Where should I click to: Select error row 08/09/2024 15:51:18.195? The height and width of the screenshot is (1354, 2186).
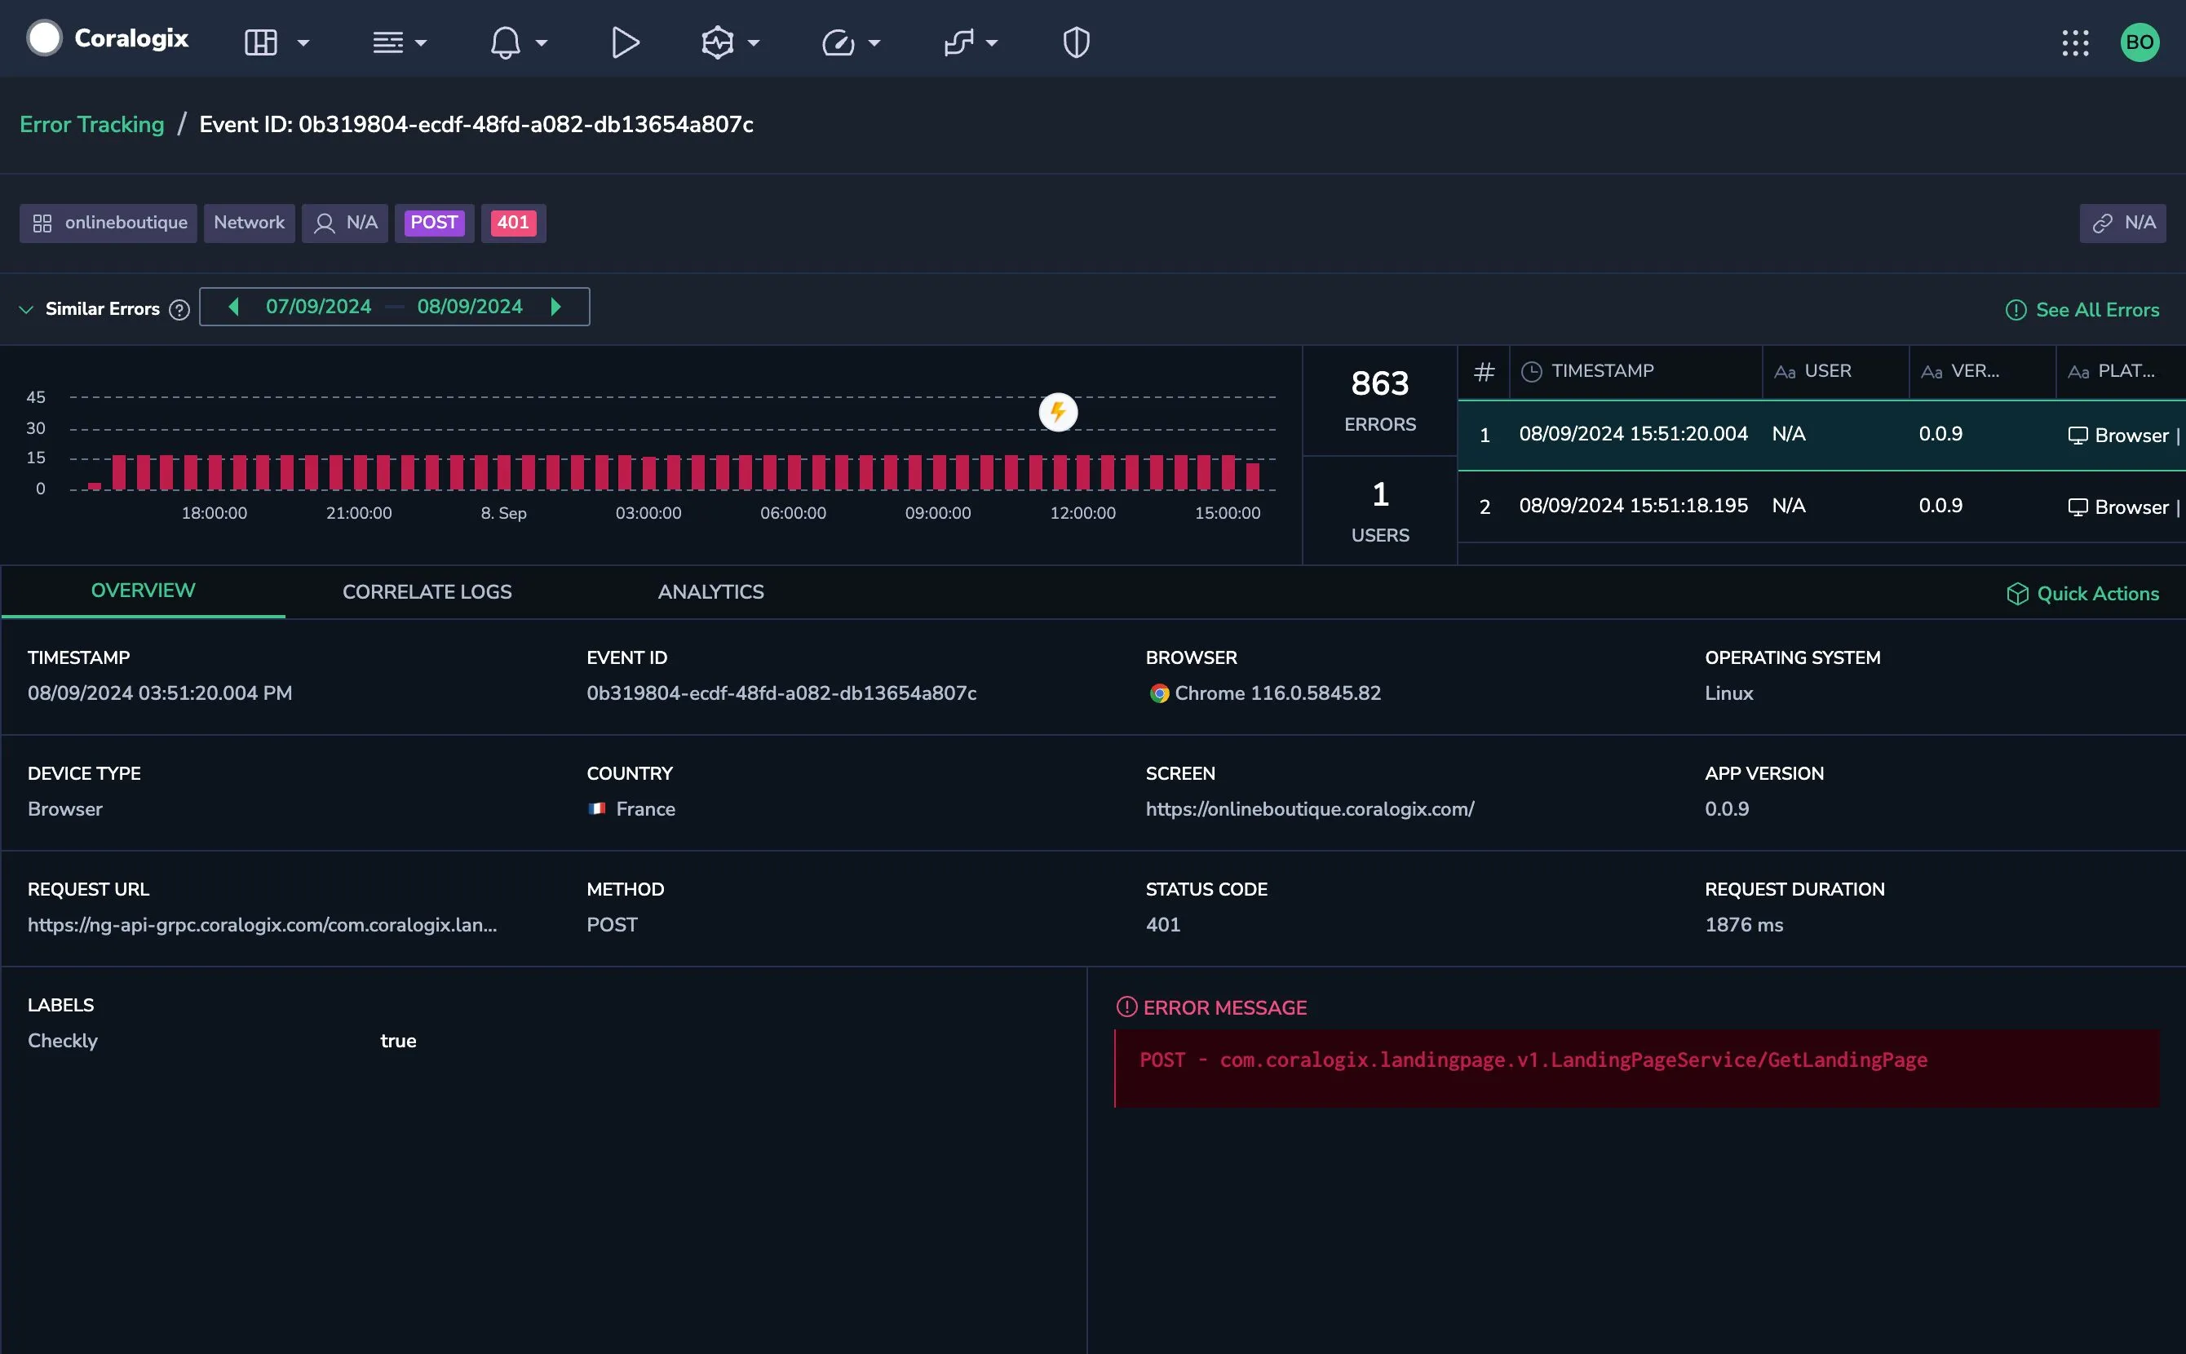[x=1821, y=507]
